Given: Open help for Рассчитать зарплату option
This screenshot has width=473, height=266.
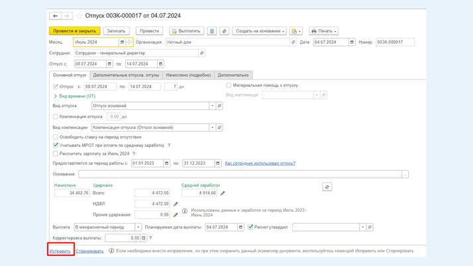Looking at the screenshot, I should pos(134,154).
